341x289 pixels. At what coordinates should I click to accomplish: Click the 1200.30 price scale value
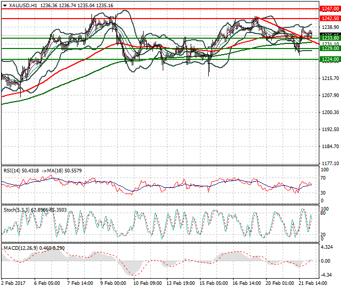click(330, 113)
